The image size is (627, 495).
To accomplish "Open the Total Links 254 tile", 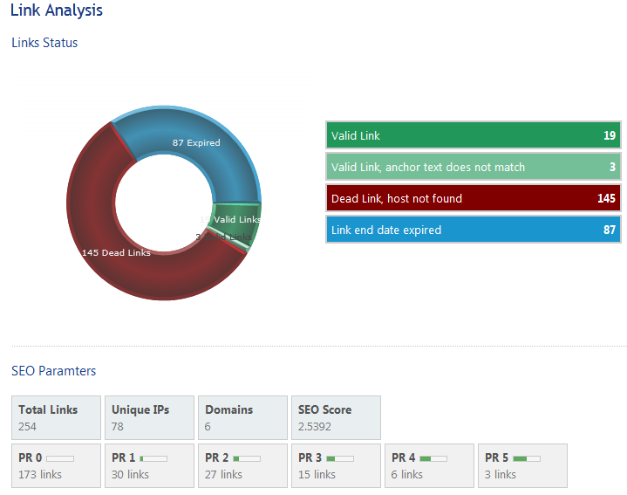I will pos(57,417).
